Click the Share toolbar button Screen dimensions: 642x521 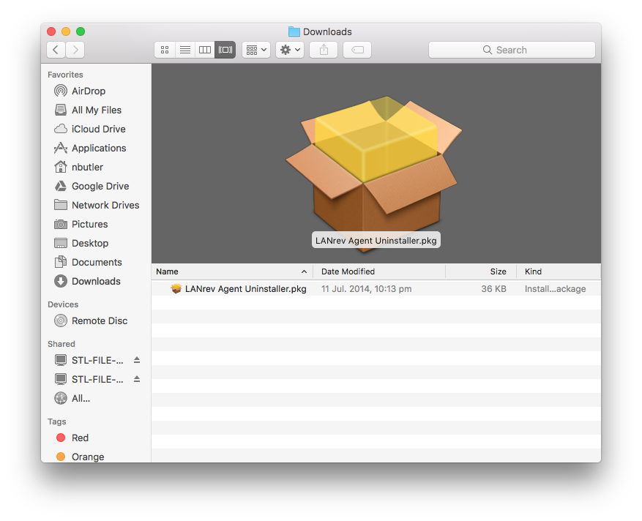point(324,50)
